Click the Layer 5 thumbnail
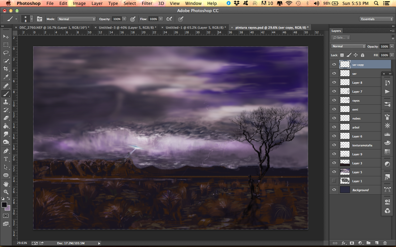The height and width of the screenshot is (247, 396). (345, 172)
